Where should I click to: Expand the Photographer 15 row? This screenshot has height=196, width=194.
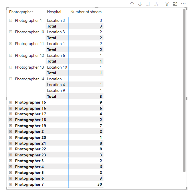pyautogui.click(x=11, y=102)
